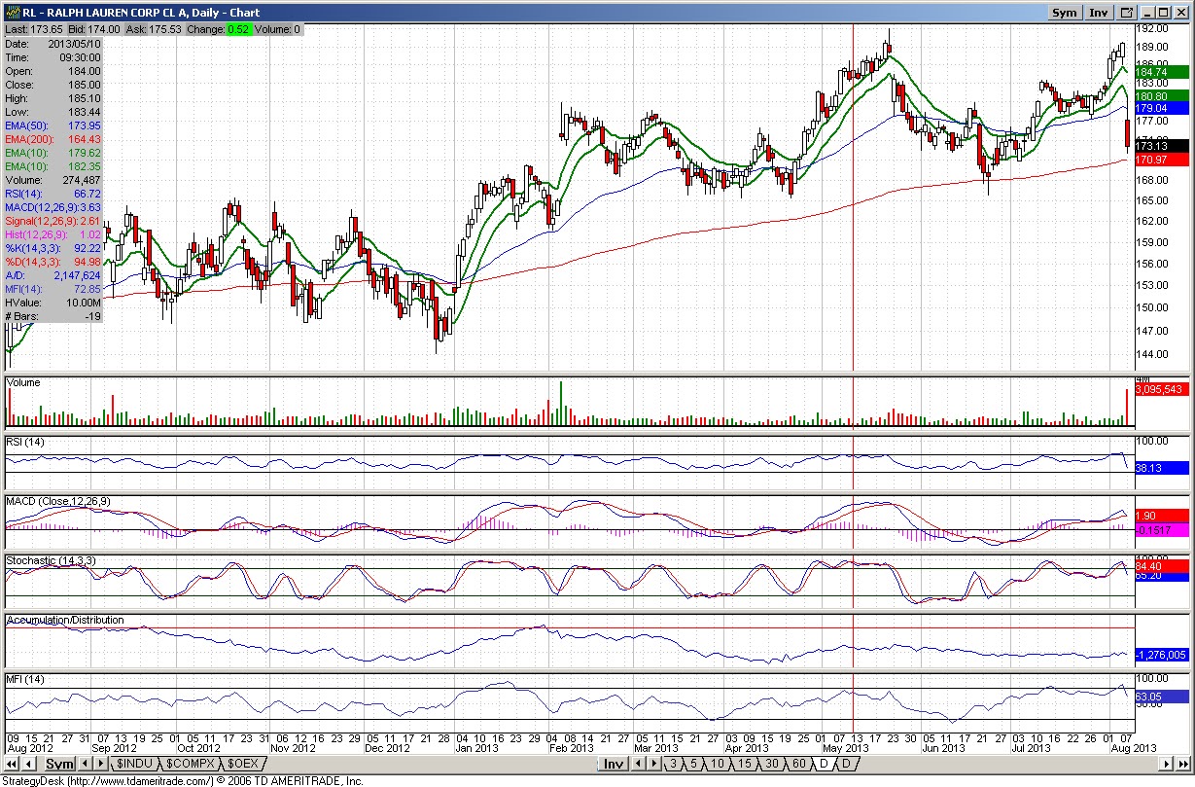The image size is (1195, 787).
Task: Click the Date: 2013/05/10 row in data box
Action: click(x=53, y=44)
